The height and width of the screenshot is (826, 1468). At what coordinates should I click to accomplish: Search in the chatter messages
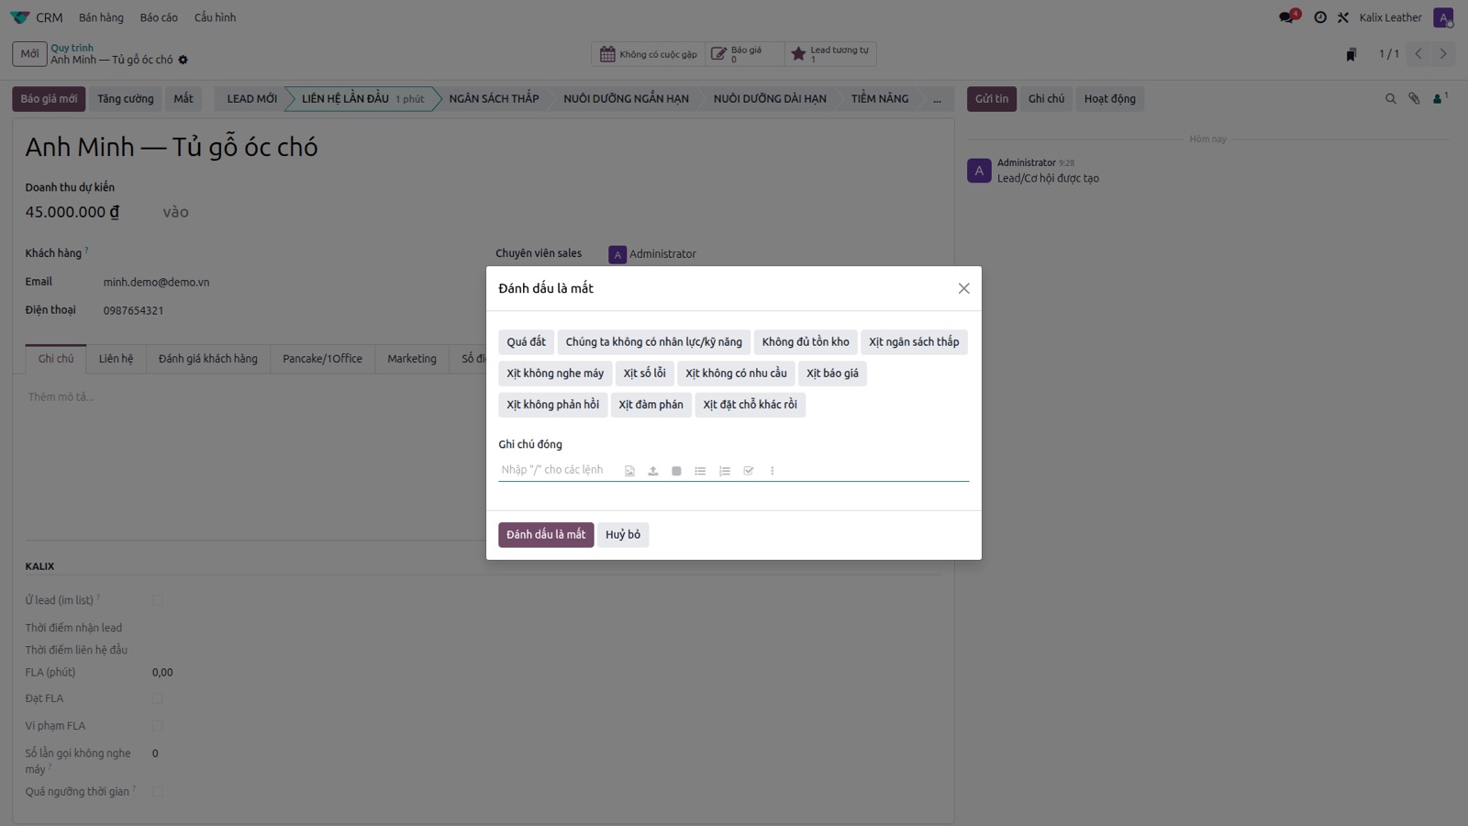pos(1391,99)
